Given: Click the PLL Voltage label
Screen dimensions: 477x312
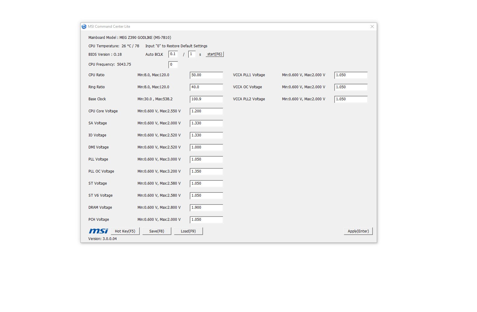Looking at the screenshot, I should tap(98, 159).
